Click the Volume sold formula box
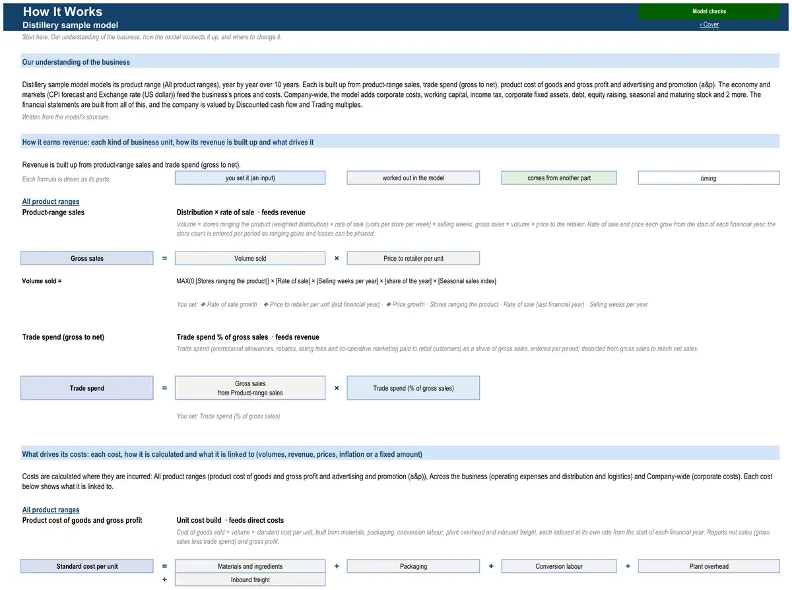 (250, 259)
